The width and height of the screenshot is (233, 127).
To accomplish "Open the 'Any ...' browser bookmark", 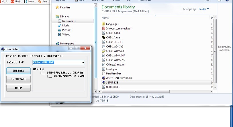I will 44,1.
